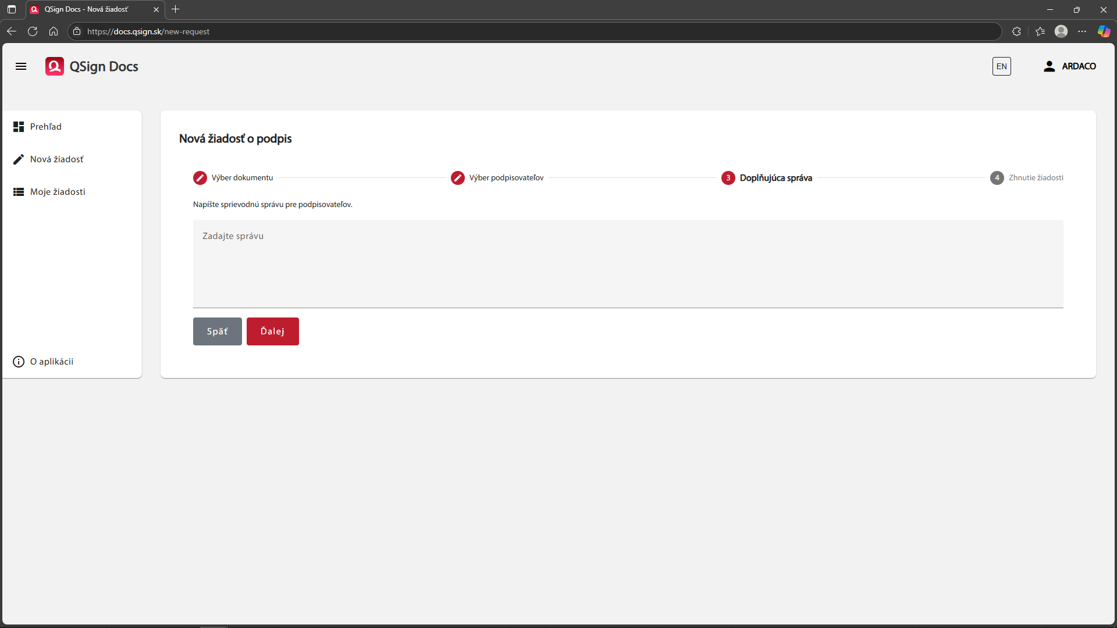Switch language with EN button

pos(1001,66)
